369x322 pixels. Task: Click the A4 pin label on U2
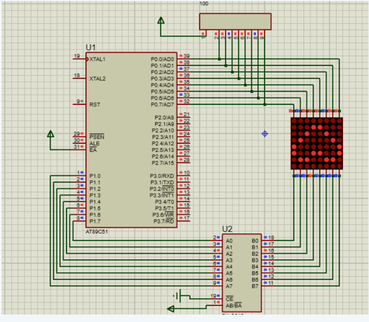[229, 267]
